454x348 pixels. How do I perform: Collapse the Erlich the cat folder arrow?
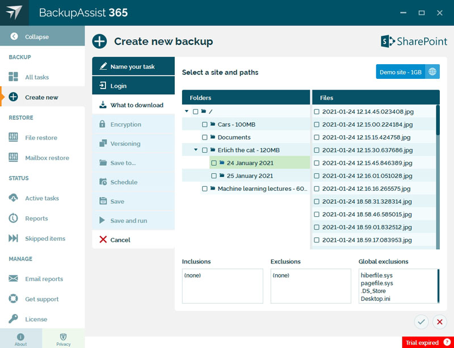pos(196,150)
